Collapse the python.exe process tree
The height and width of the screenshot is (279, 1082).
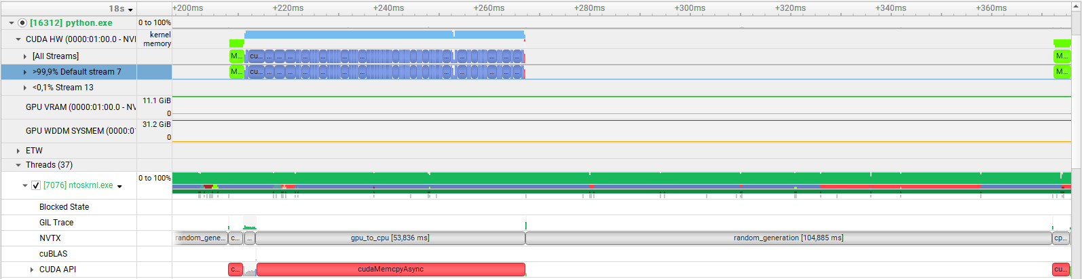(12, 23)
